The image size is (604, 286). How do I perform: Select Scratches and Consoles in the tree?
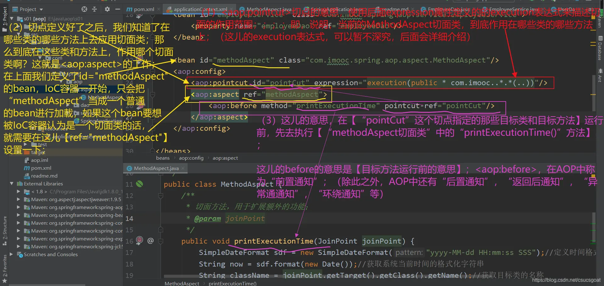tap(51, 255)
